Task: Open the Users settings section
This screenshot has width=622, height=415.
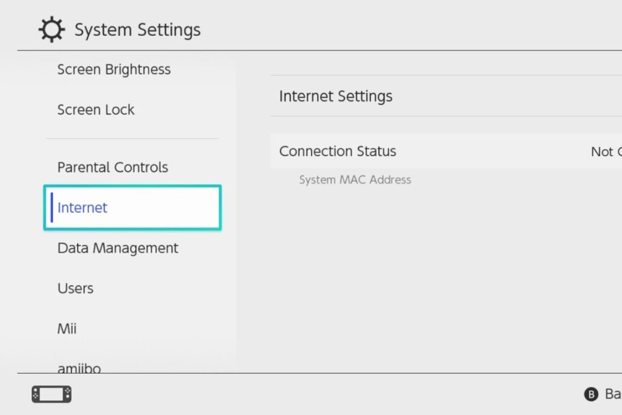Action: click(x=75, y=289)
